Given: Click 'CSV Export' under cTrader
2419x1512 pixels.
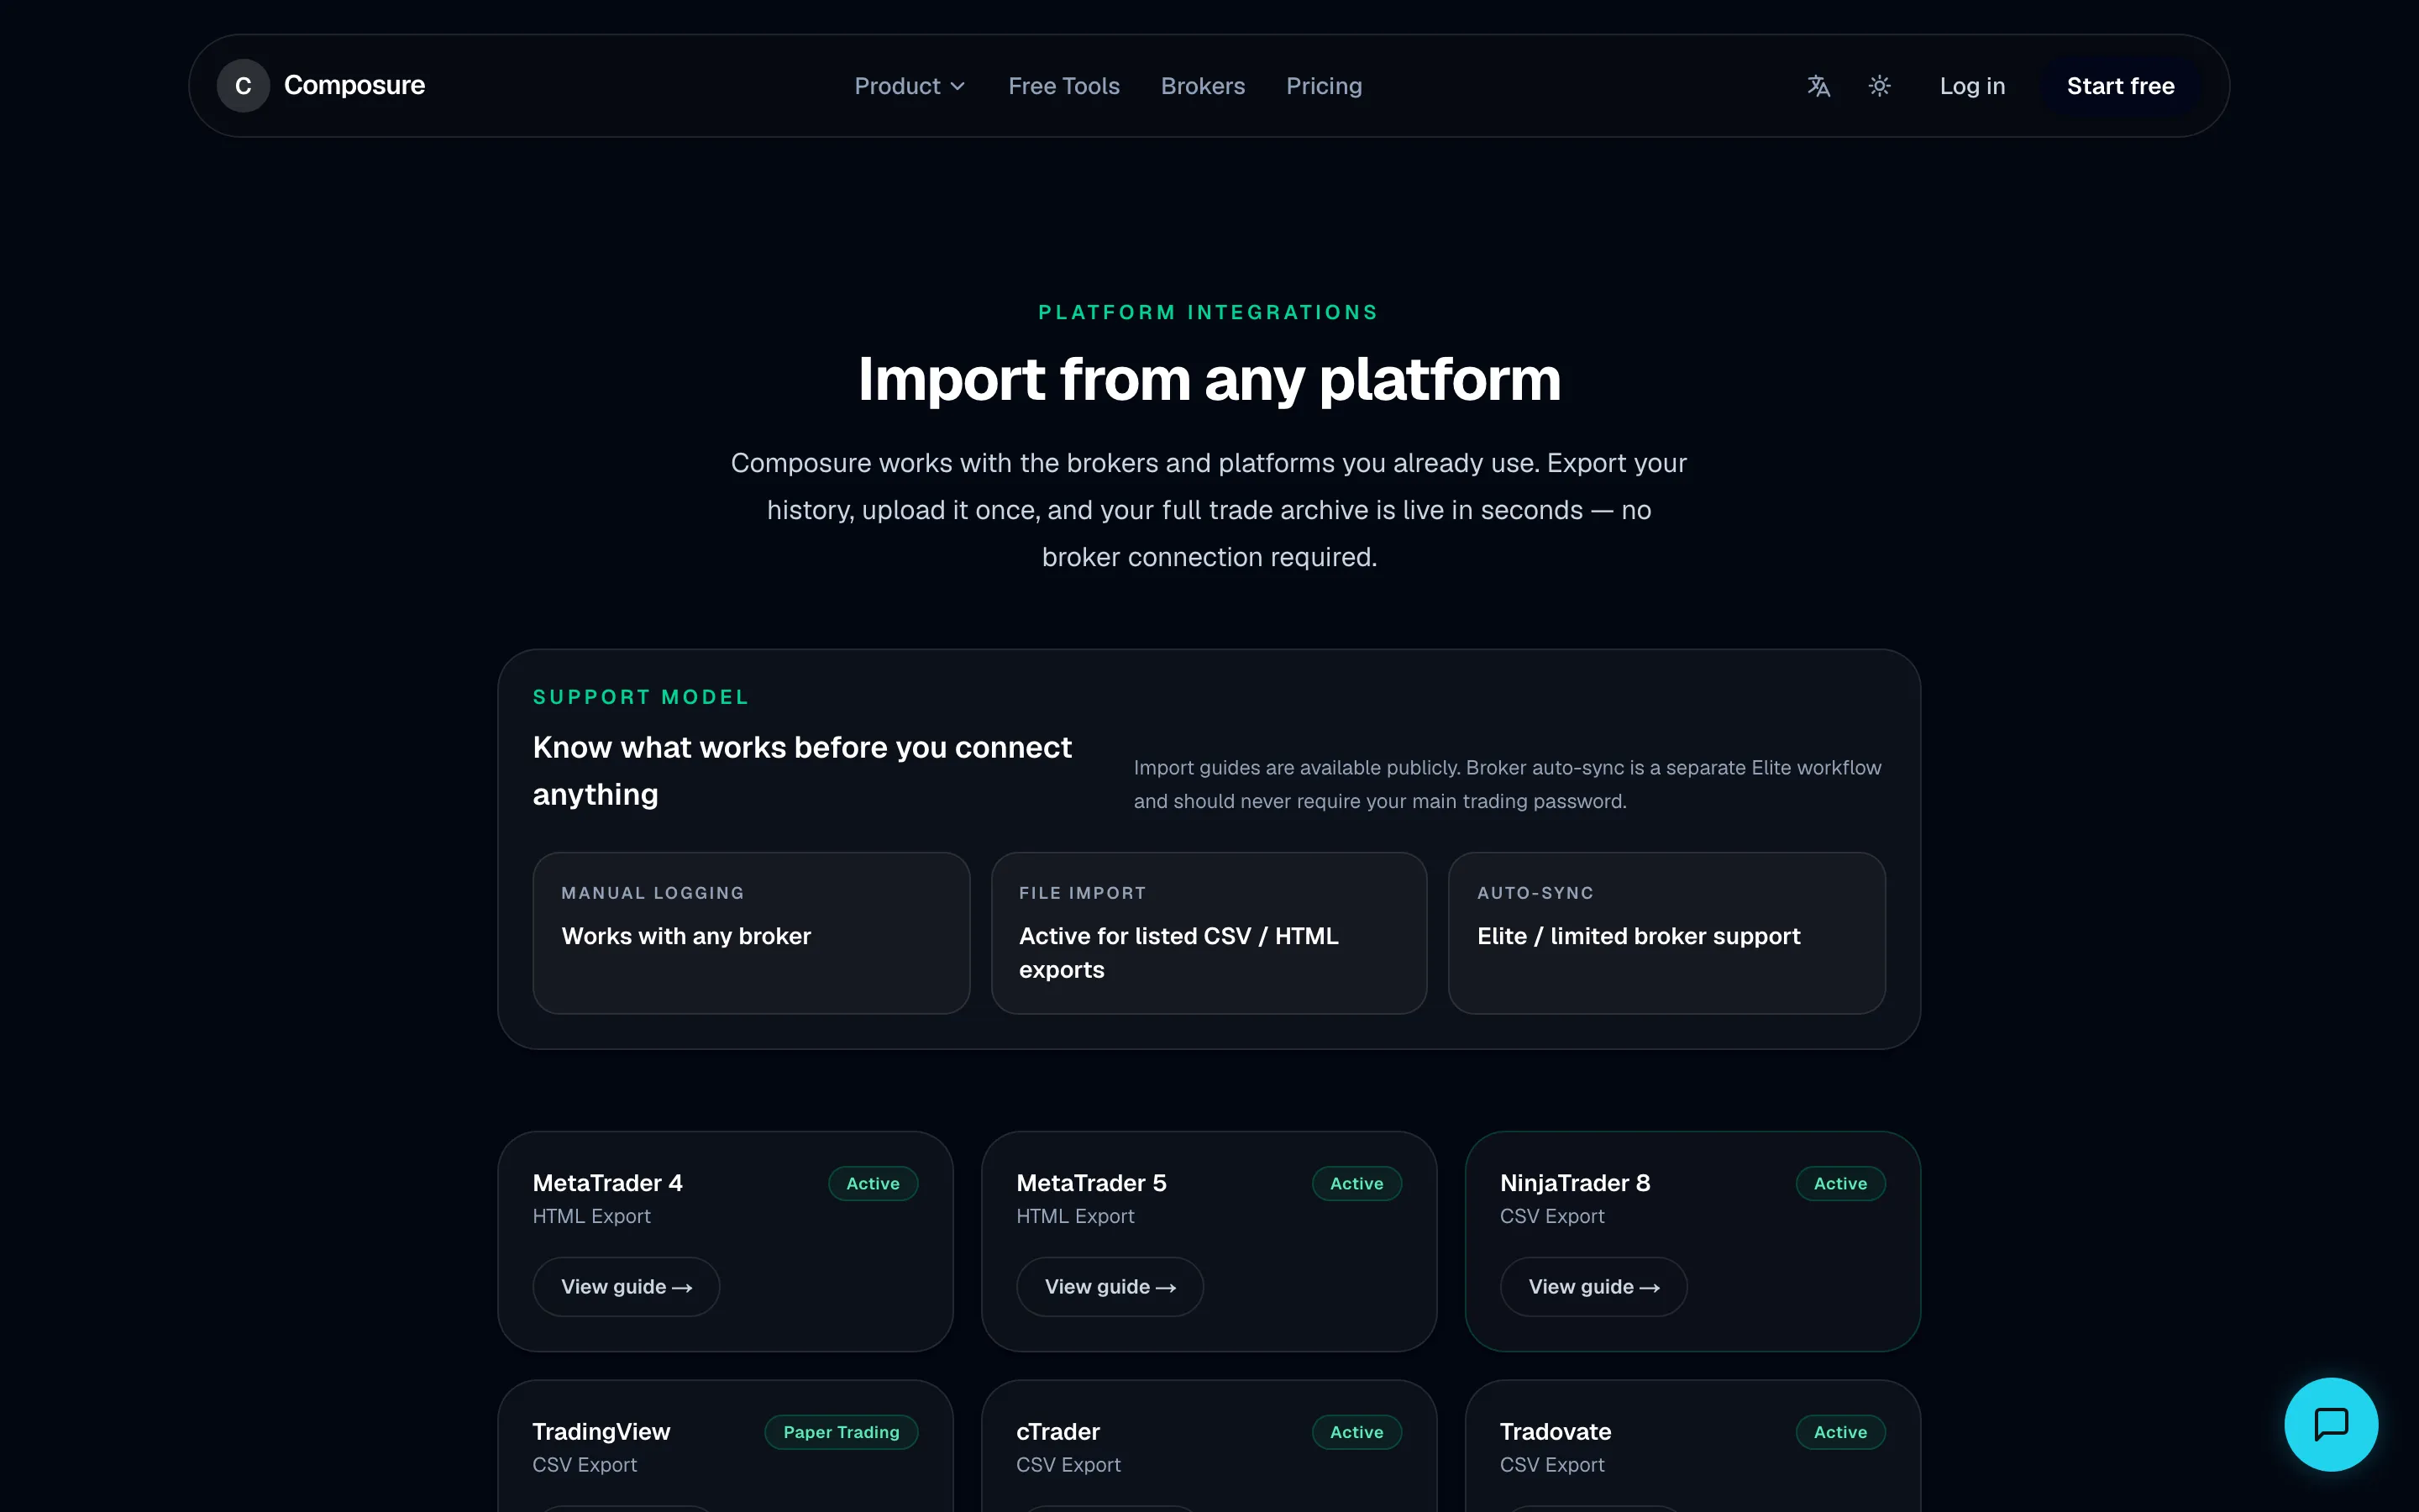Looking at the screenshot, I should point(1068,1465).
